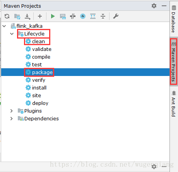
Task: Collapse the Lifecycle folder chevron
Action: click(x=12, y=34)
